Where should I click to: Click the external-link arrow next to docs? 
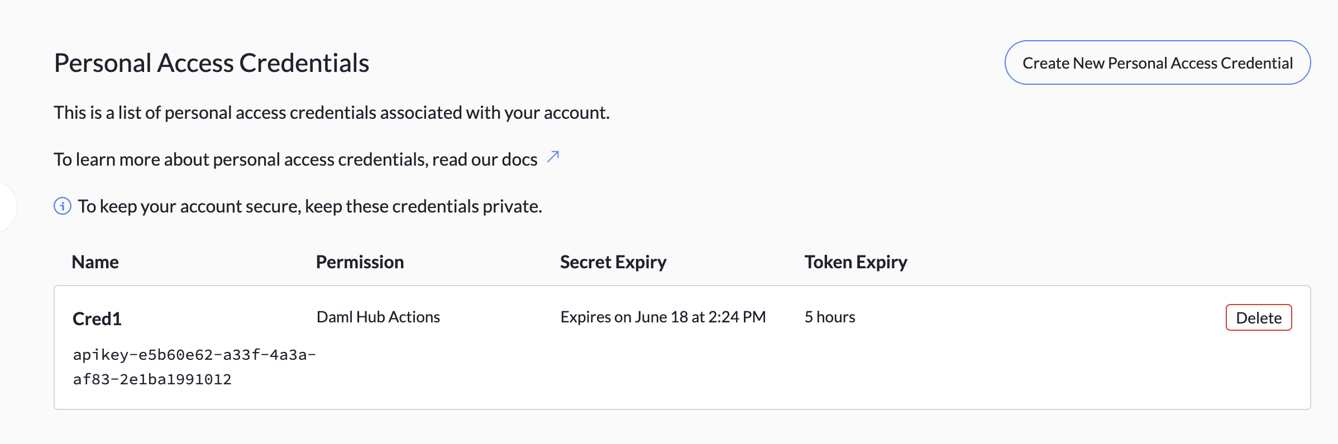(552, 158)
